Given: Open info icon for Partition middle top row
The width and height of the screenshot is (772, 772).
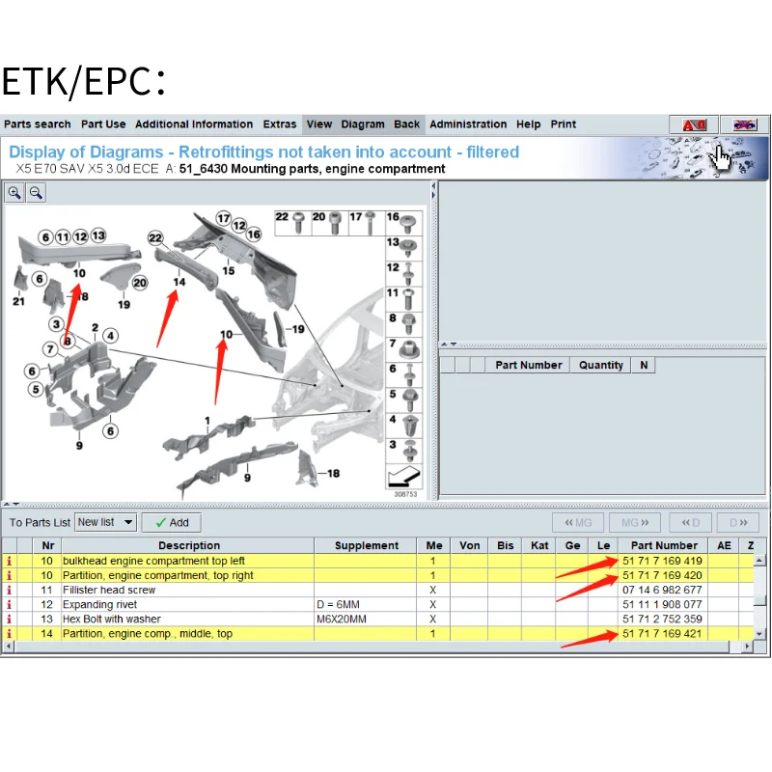Looking at the screenshot, I should tap(9, 634).
